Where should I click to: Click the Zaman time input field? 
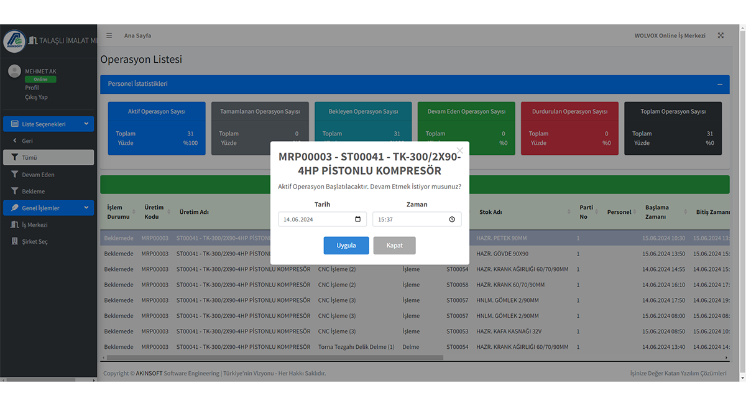pos(410,219)
